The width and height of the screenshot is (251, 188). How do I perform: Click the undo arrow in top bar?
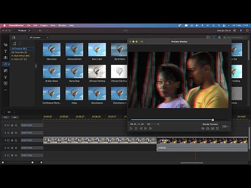40,30
